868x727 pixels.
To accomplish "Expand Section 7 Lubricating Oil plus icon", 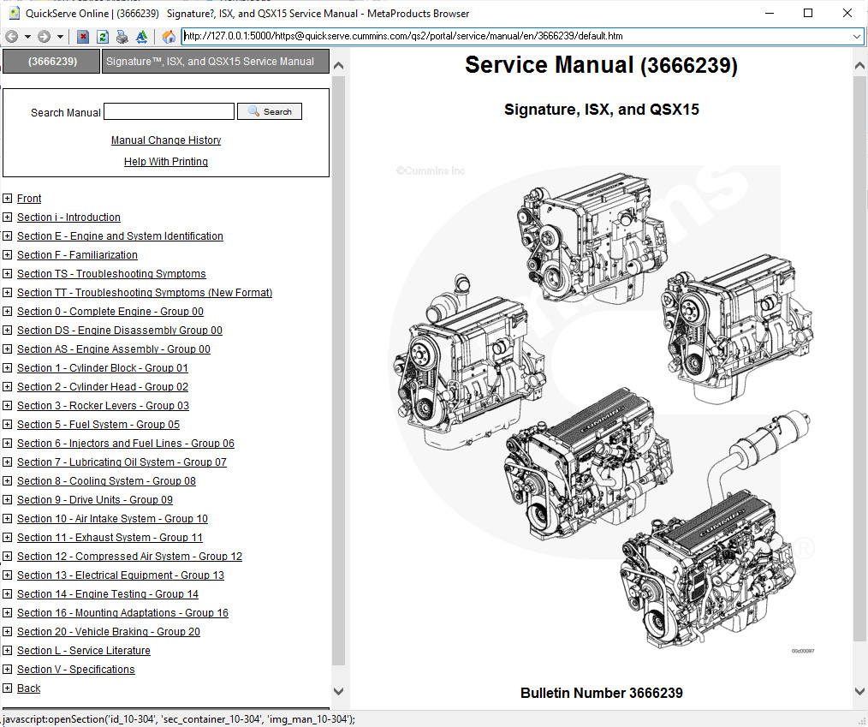I will pos(7,462).
